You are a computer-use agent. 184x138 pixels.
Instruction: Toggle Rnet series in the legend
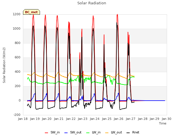[x=133, y=132]
